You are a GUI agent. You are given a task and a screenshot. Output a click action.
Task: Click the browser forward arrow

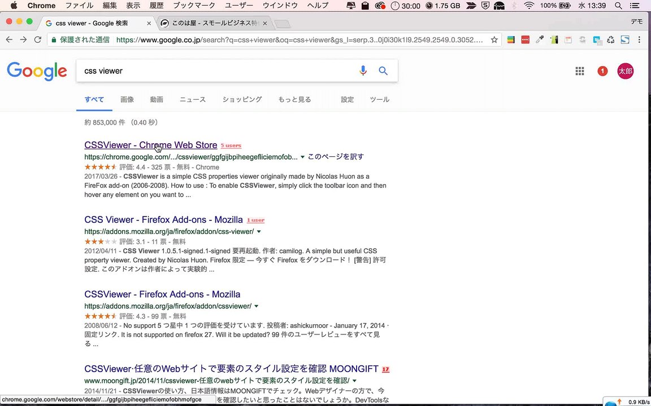pyautogui.click(x=23, y=40)
